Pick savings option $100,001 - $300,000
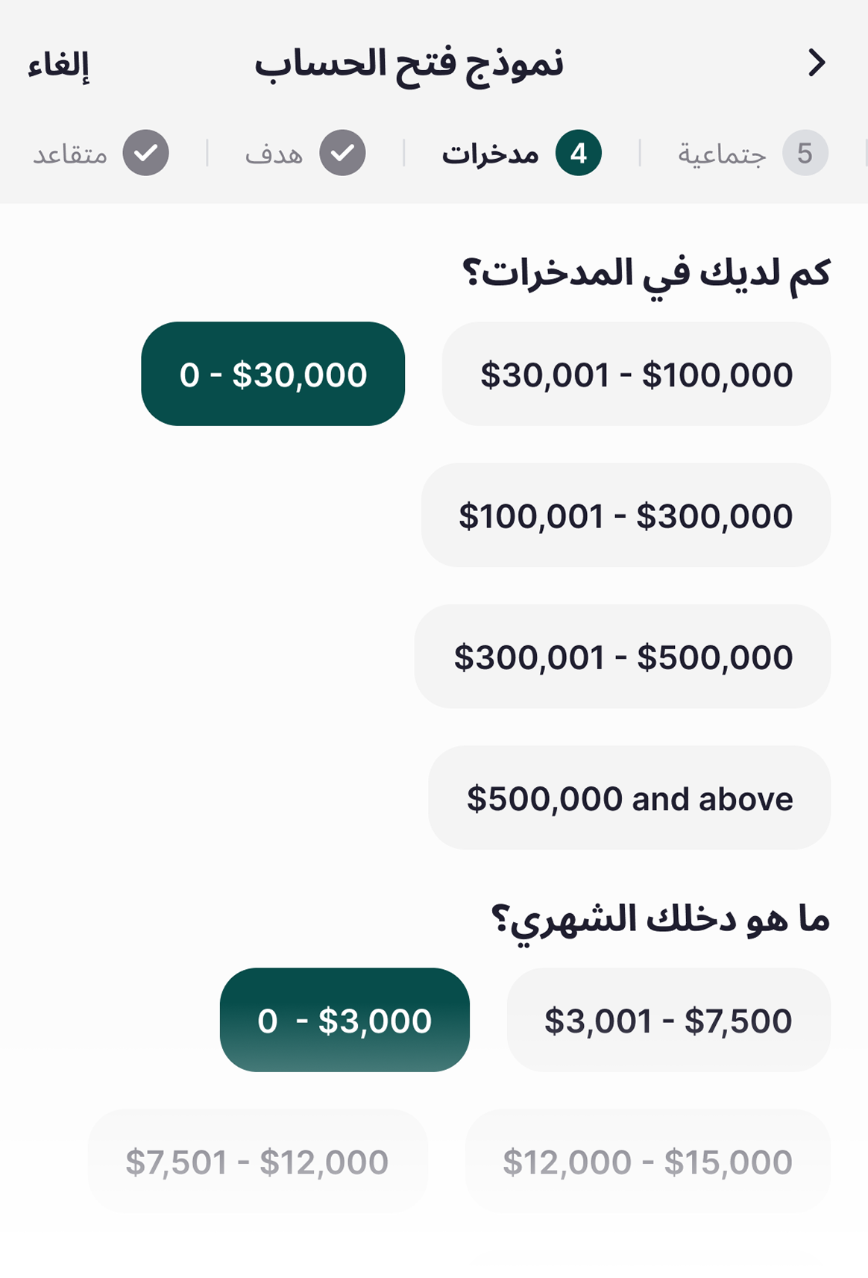 626,516
